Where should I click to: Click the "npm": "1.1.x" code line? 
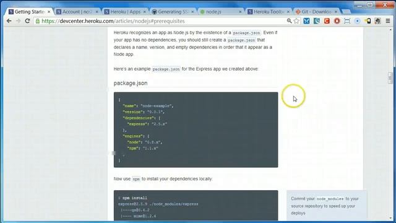[143, 149]
